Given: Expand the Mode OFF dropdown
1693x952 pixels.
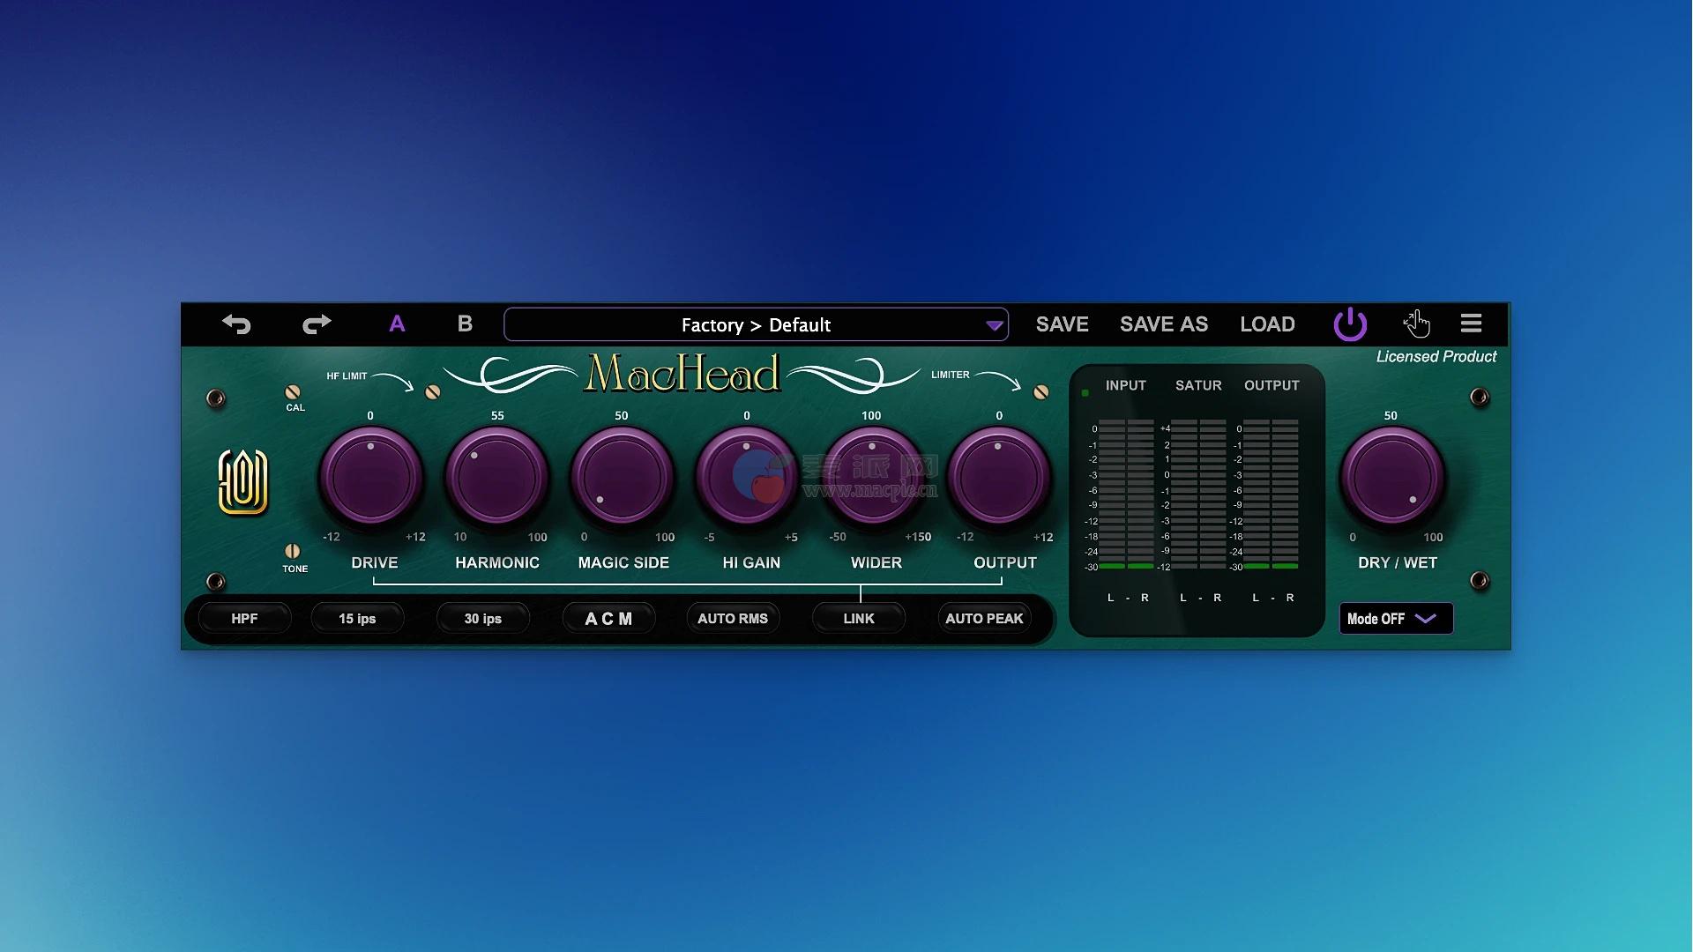Looking at the screenshot, I should (x=1395, y=619).
